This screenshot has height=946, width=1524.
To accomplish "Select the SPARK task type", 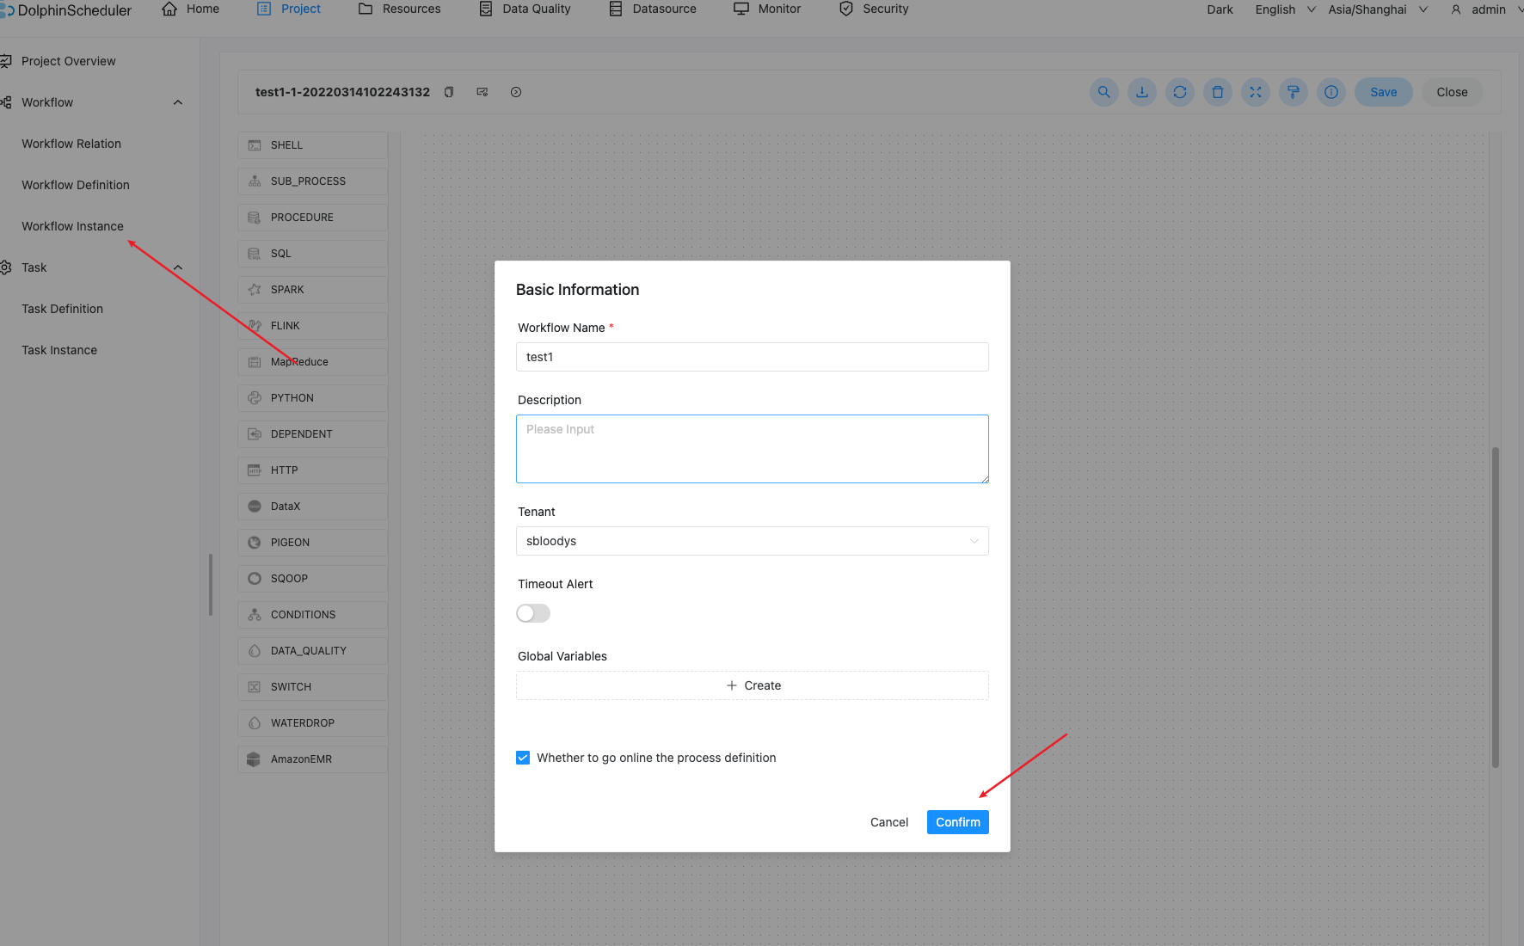I will point(312,290).
